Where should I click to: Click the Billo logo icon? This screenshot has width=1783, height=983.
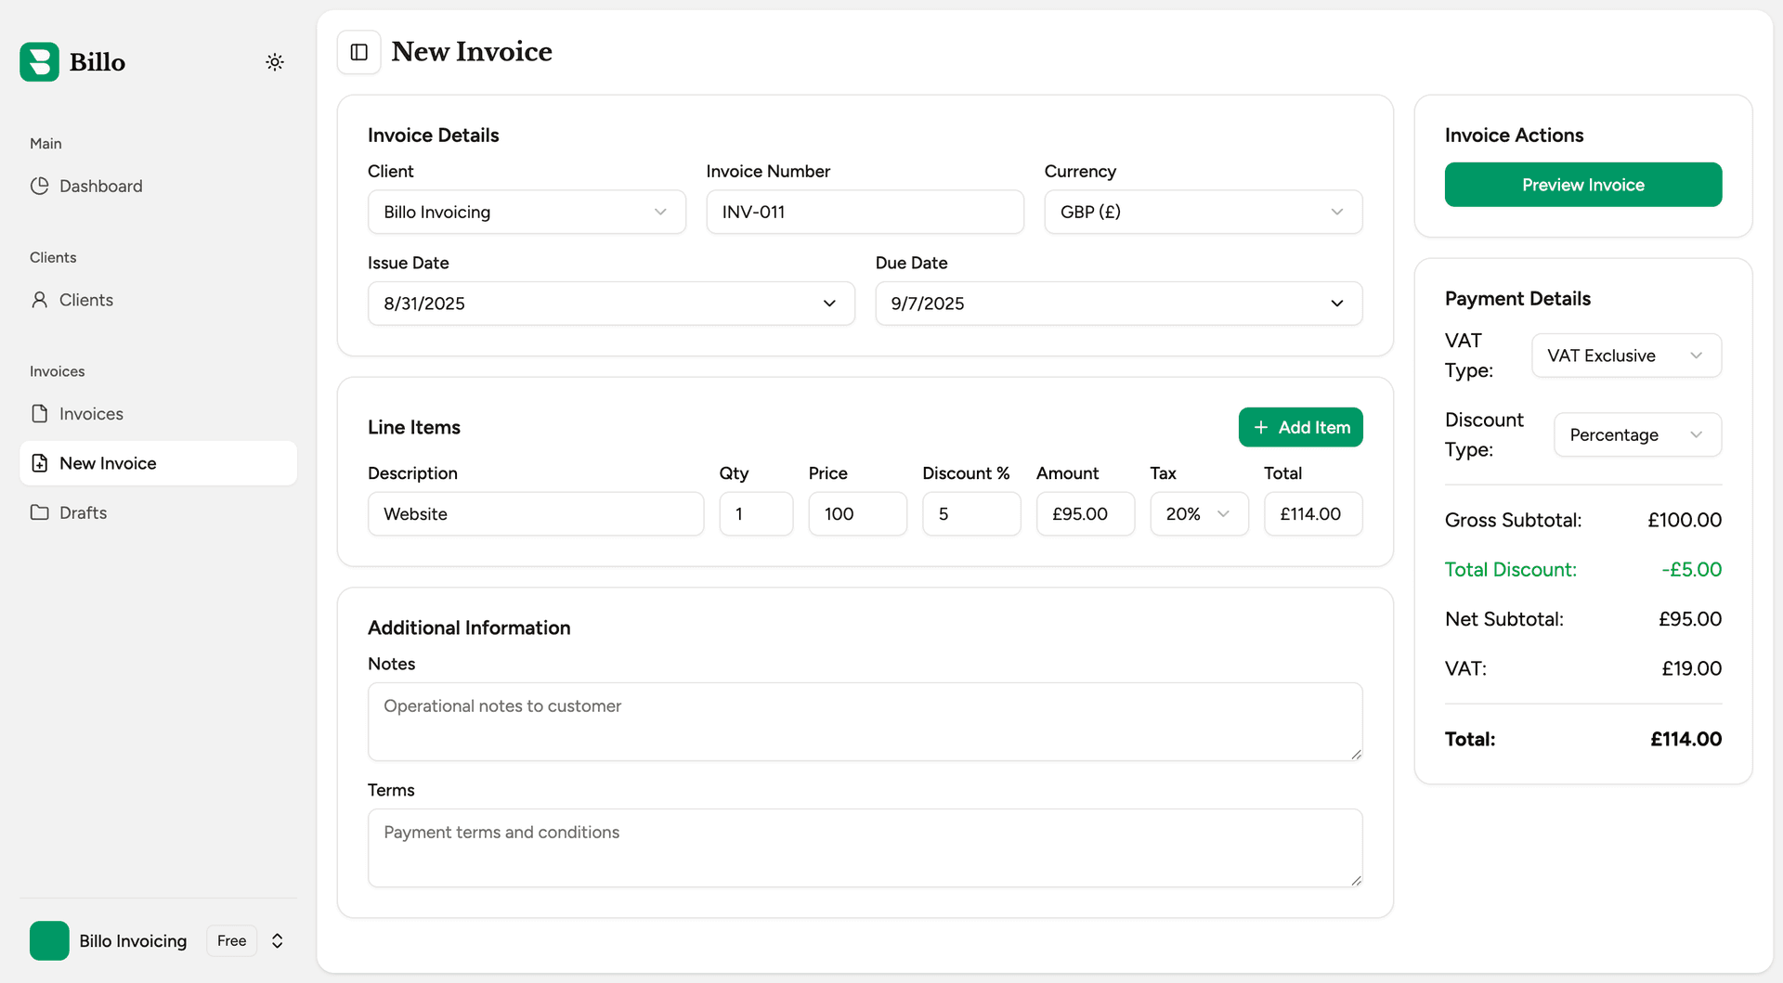(39, 61)
